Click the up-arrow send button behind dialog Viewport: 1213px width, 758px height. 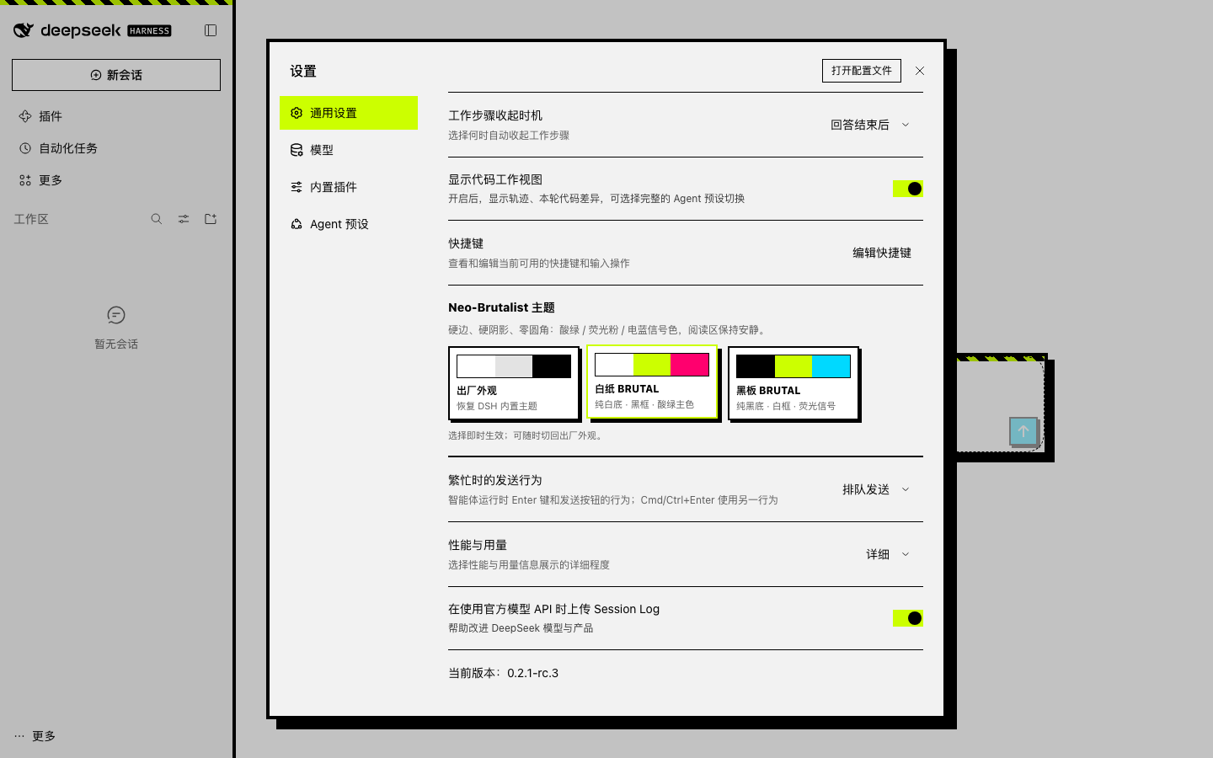1023,431
